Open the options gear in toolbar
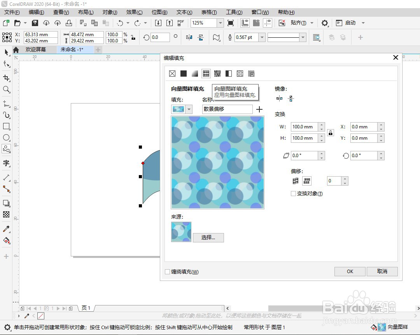Screen dimensions: 420x335 (325, 23)
